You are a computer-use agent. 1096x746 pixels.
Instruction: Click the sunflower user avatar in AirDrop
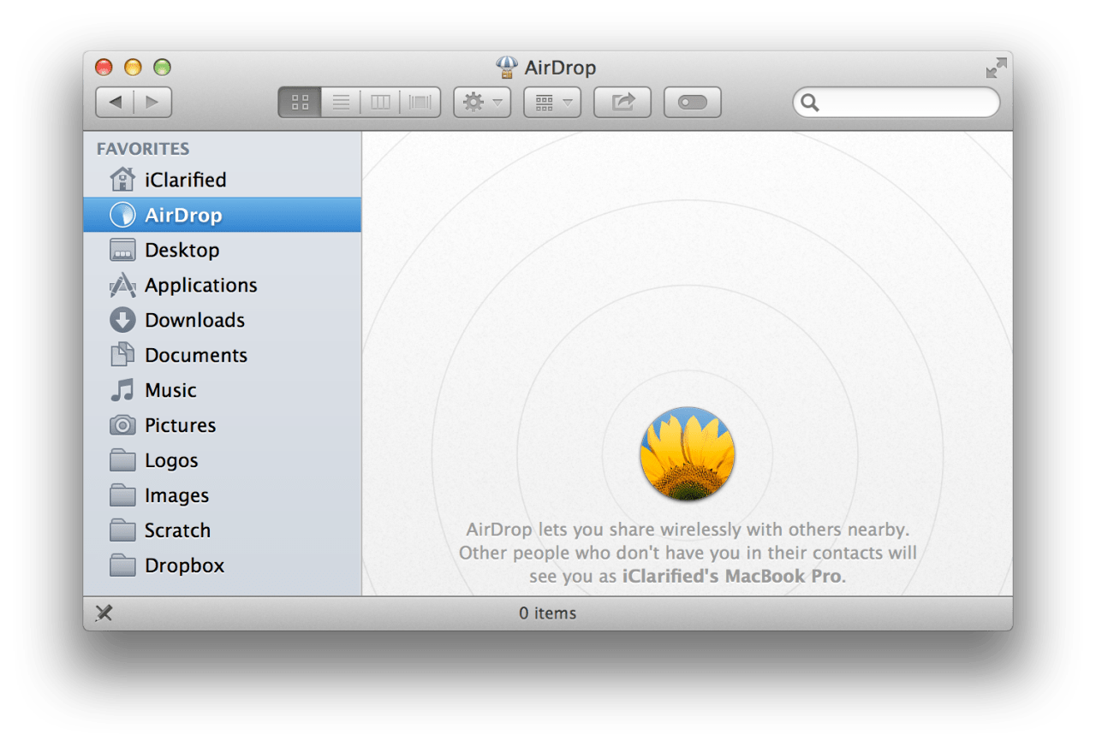pos(688,453)
